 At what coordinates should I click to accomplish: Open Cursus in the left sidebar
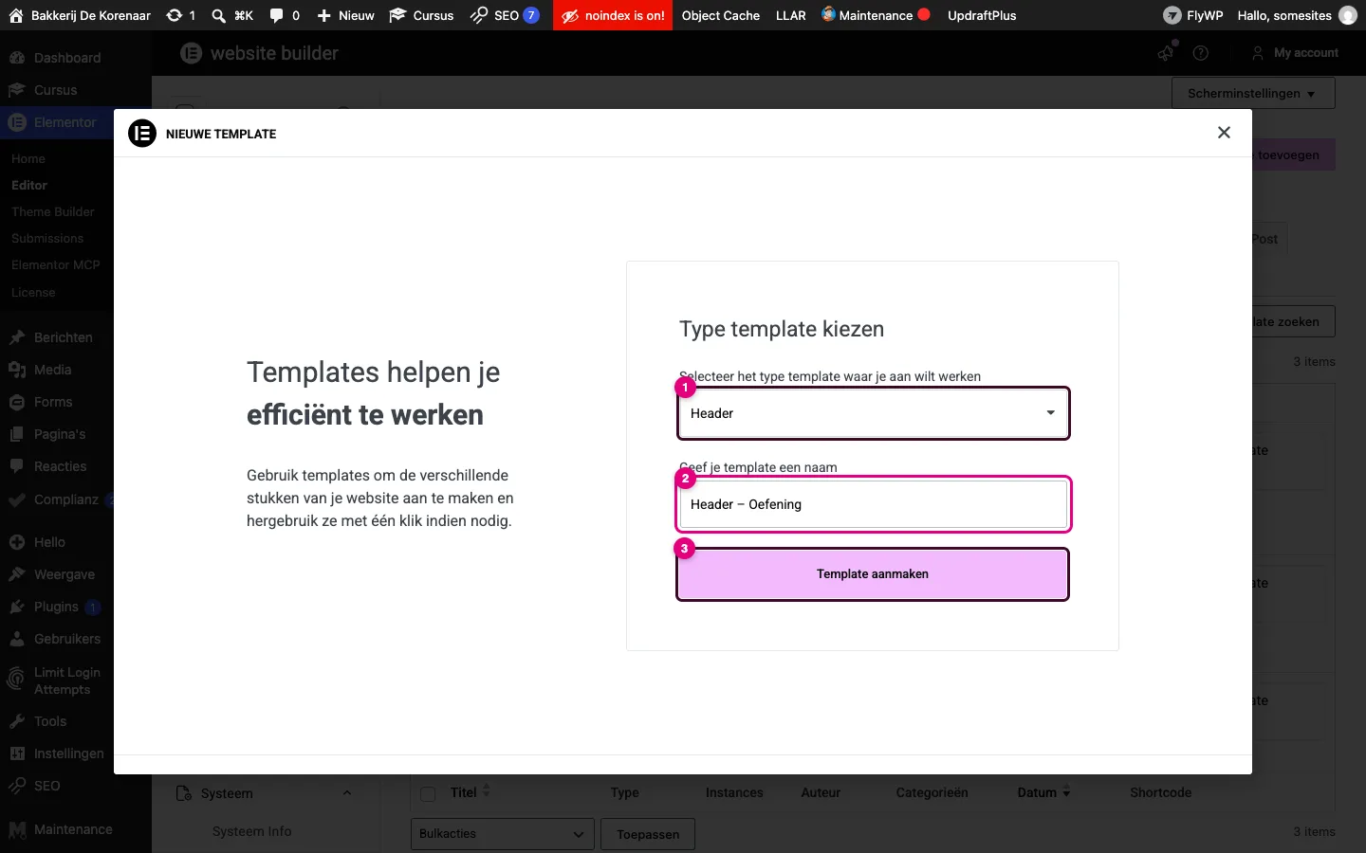pyautogui.click(x=55, y=90)
